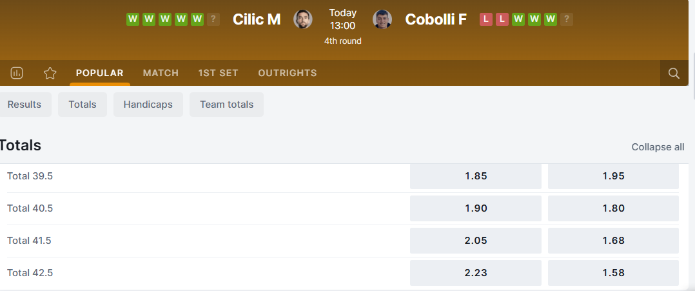The image size is (695, 291).
Task: Select the POPULAR tab
Action: tap(99, 73)
